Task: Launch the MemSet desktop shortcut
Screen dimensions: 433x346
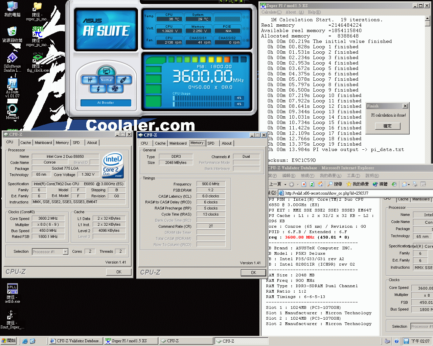Action: [12, 112]
